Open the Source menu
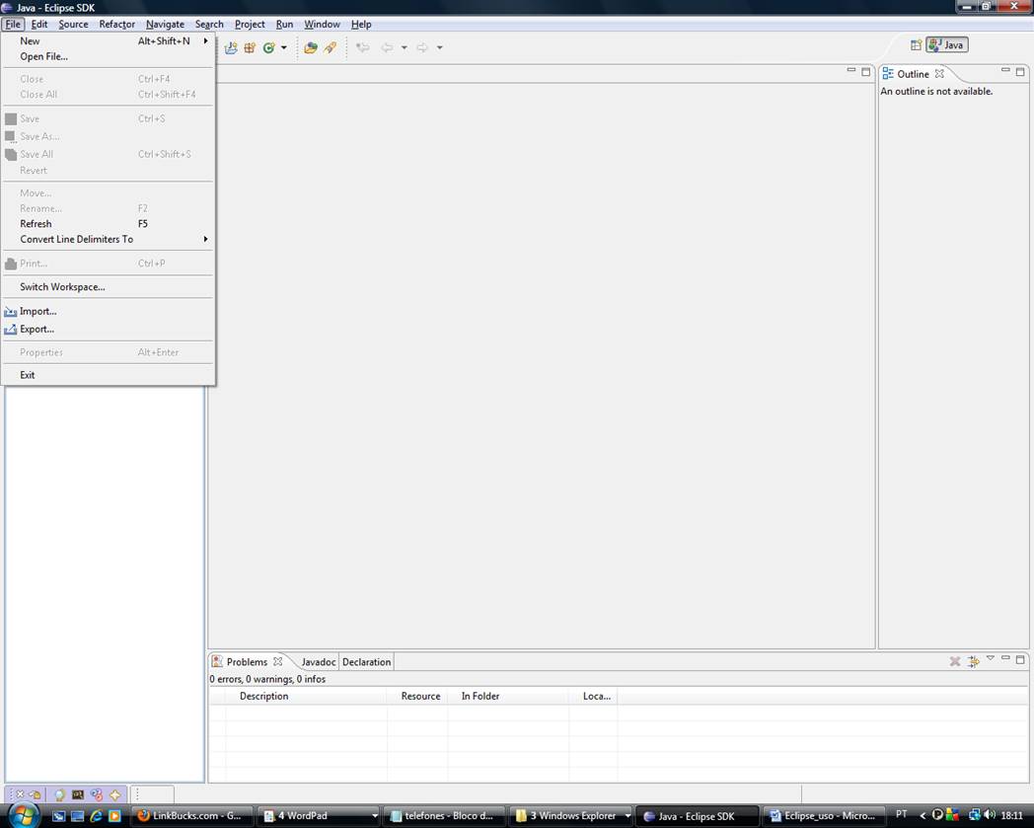Viewport: 1034px width, 828px height. [x=73, y=25]
